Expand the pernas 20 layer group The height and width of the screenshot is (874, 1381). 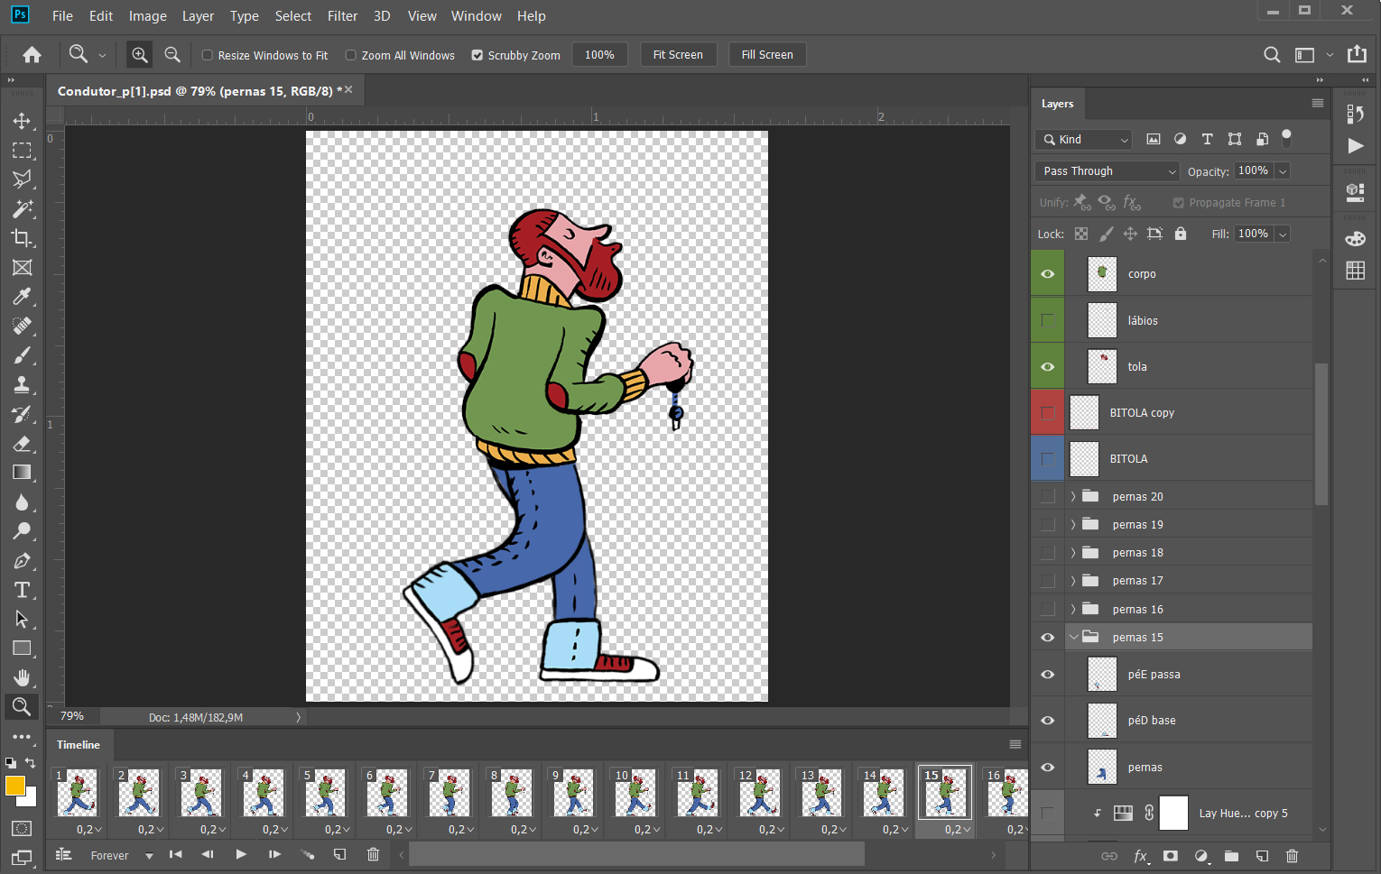coord(1073,497)
